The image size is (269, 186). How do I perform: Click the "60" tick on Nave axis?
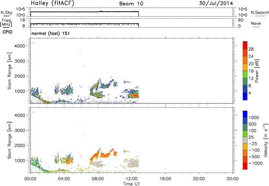[240, 20]
